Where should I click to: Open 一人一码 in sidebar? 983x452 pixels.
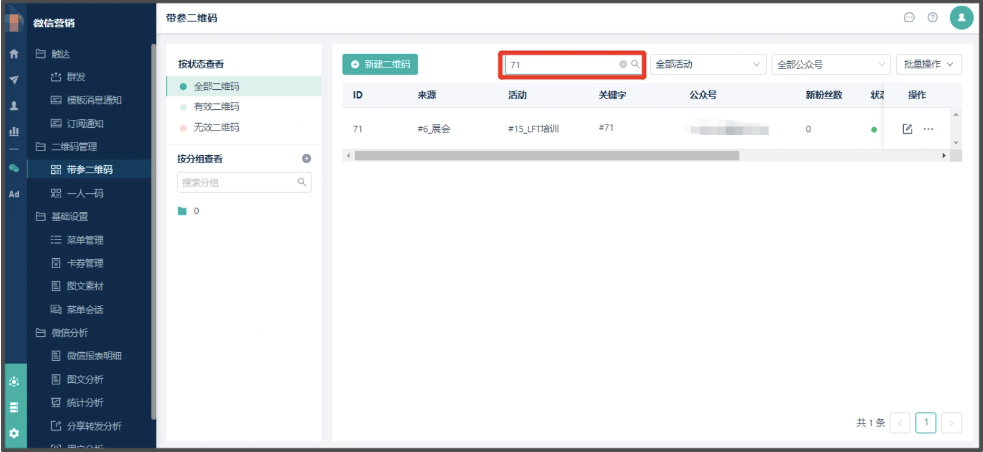coord(77,193)
